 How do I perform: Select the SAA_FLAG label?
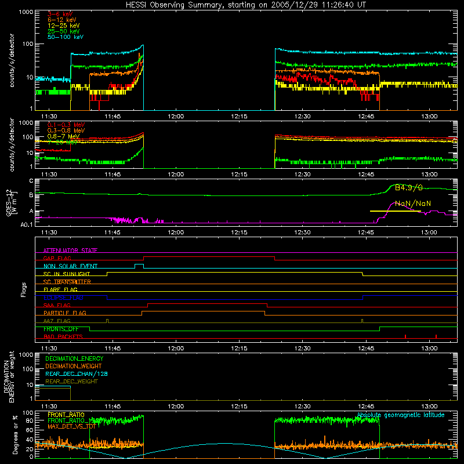pos(57,305)
